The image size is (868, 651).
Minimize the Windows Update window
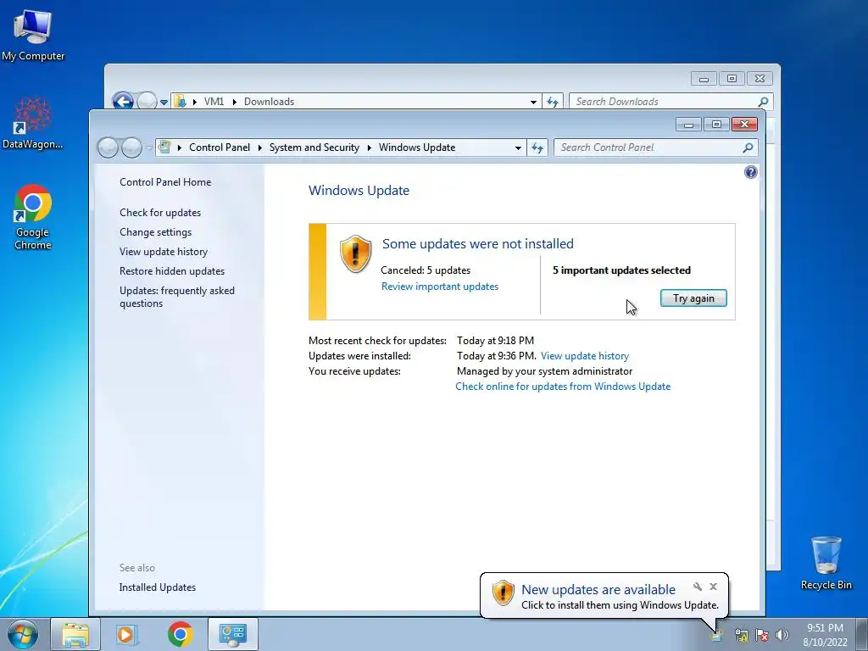[x=688, y=125]
